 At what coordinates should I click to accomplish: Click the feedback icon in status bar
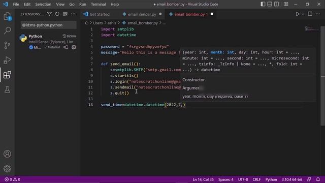coord(309,179)
